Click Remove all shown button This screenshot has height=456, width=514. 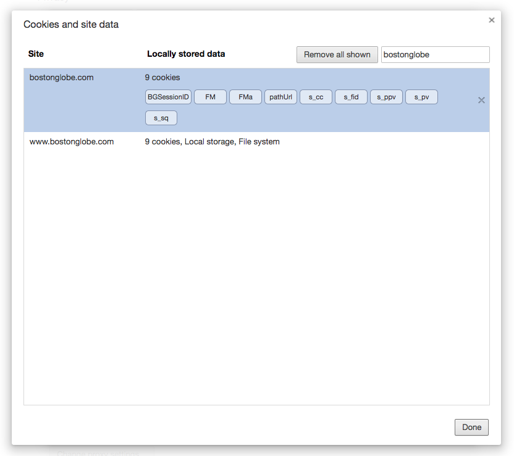(337, 55)
